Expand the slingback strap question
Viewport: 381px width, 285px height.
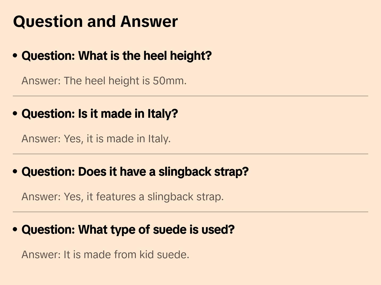click(x=135, y=172)
